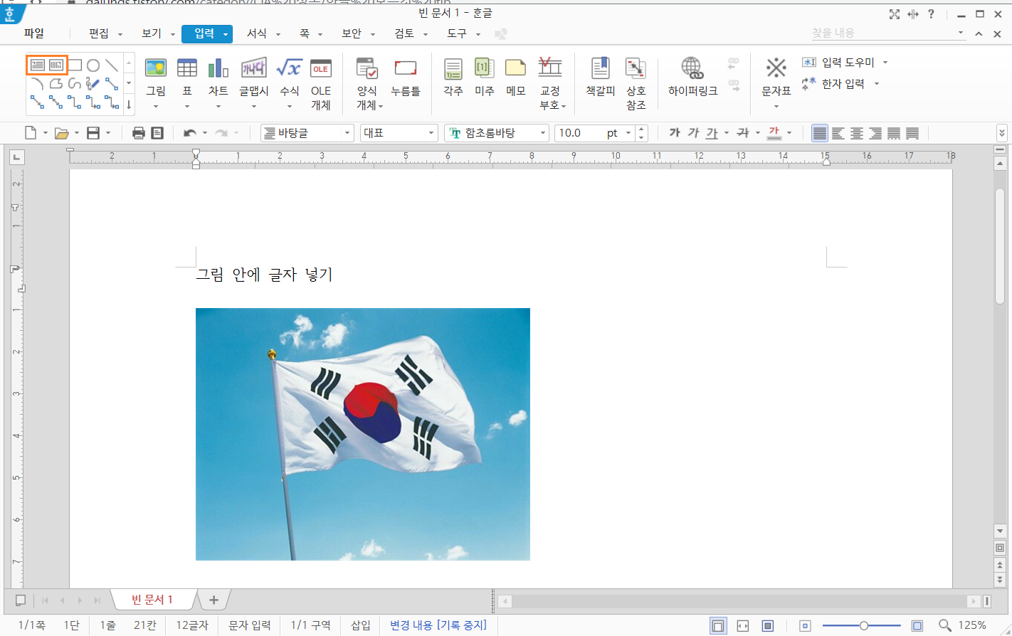Click 변경 내용 [기록 중지] in status bar
This screenshot has height=636, width=1012.
coord(438,625)
